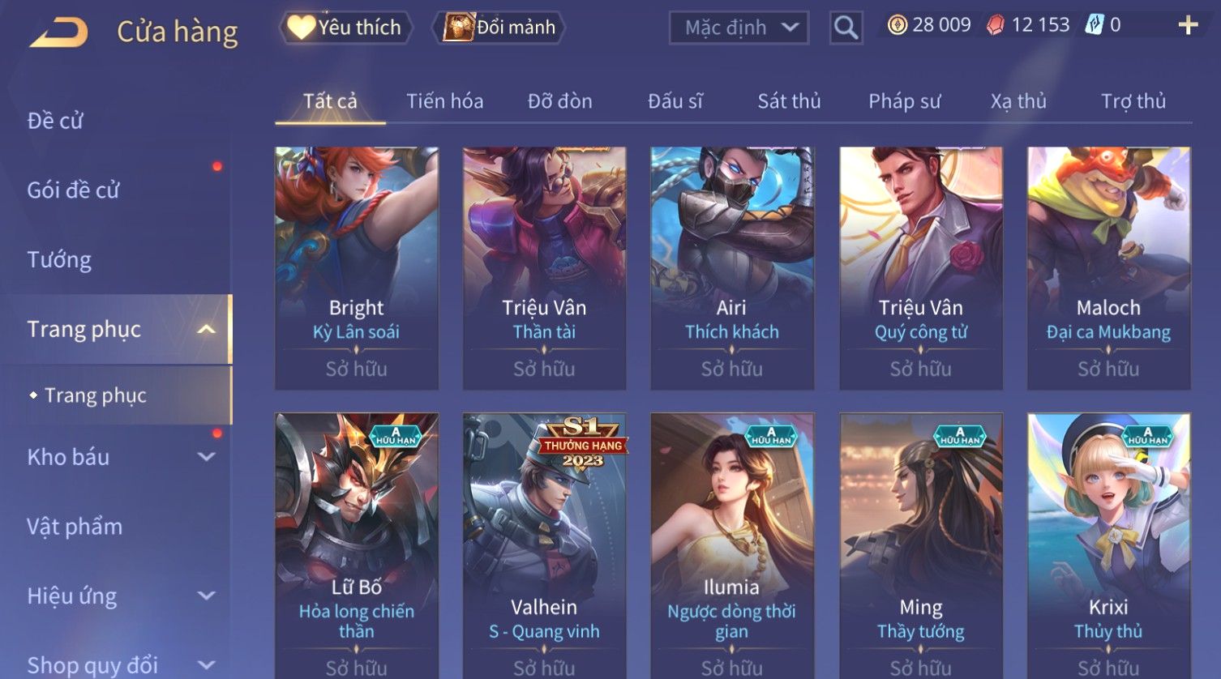Click the gold coin balance icon

tap(897, 25)
